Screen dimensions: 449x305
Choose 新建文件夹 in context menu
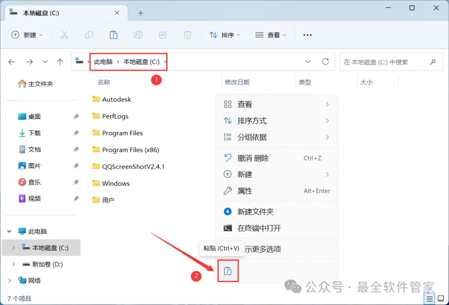tap(276, 212)
